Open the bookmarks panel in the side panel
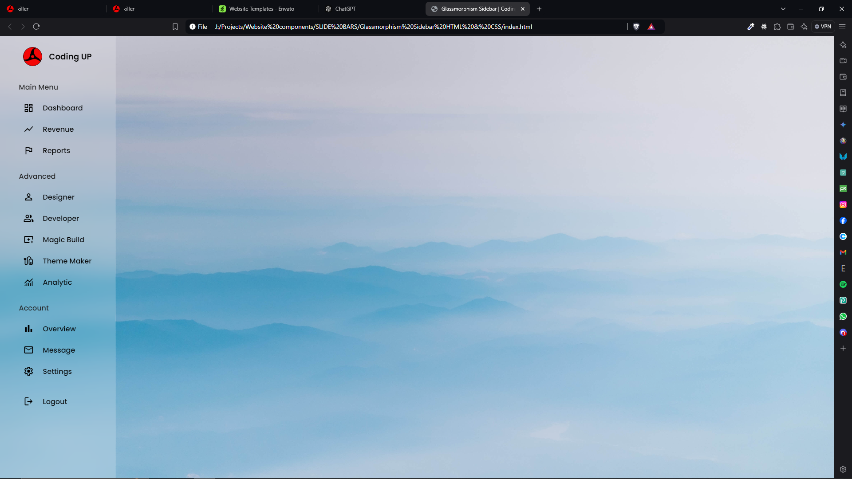 point(843,93)
